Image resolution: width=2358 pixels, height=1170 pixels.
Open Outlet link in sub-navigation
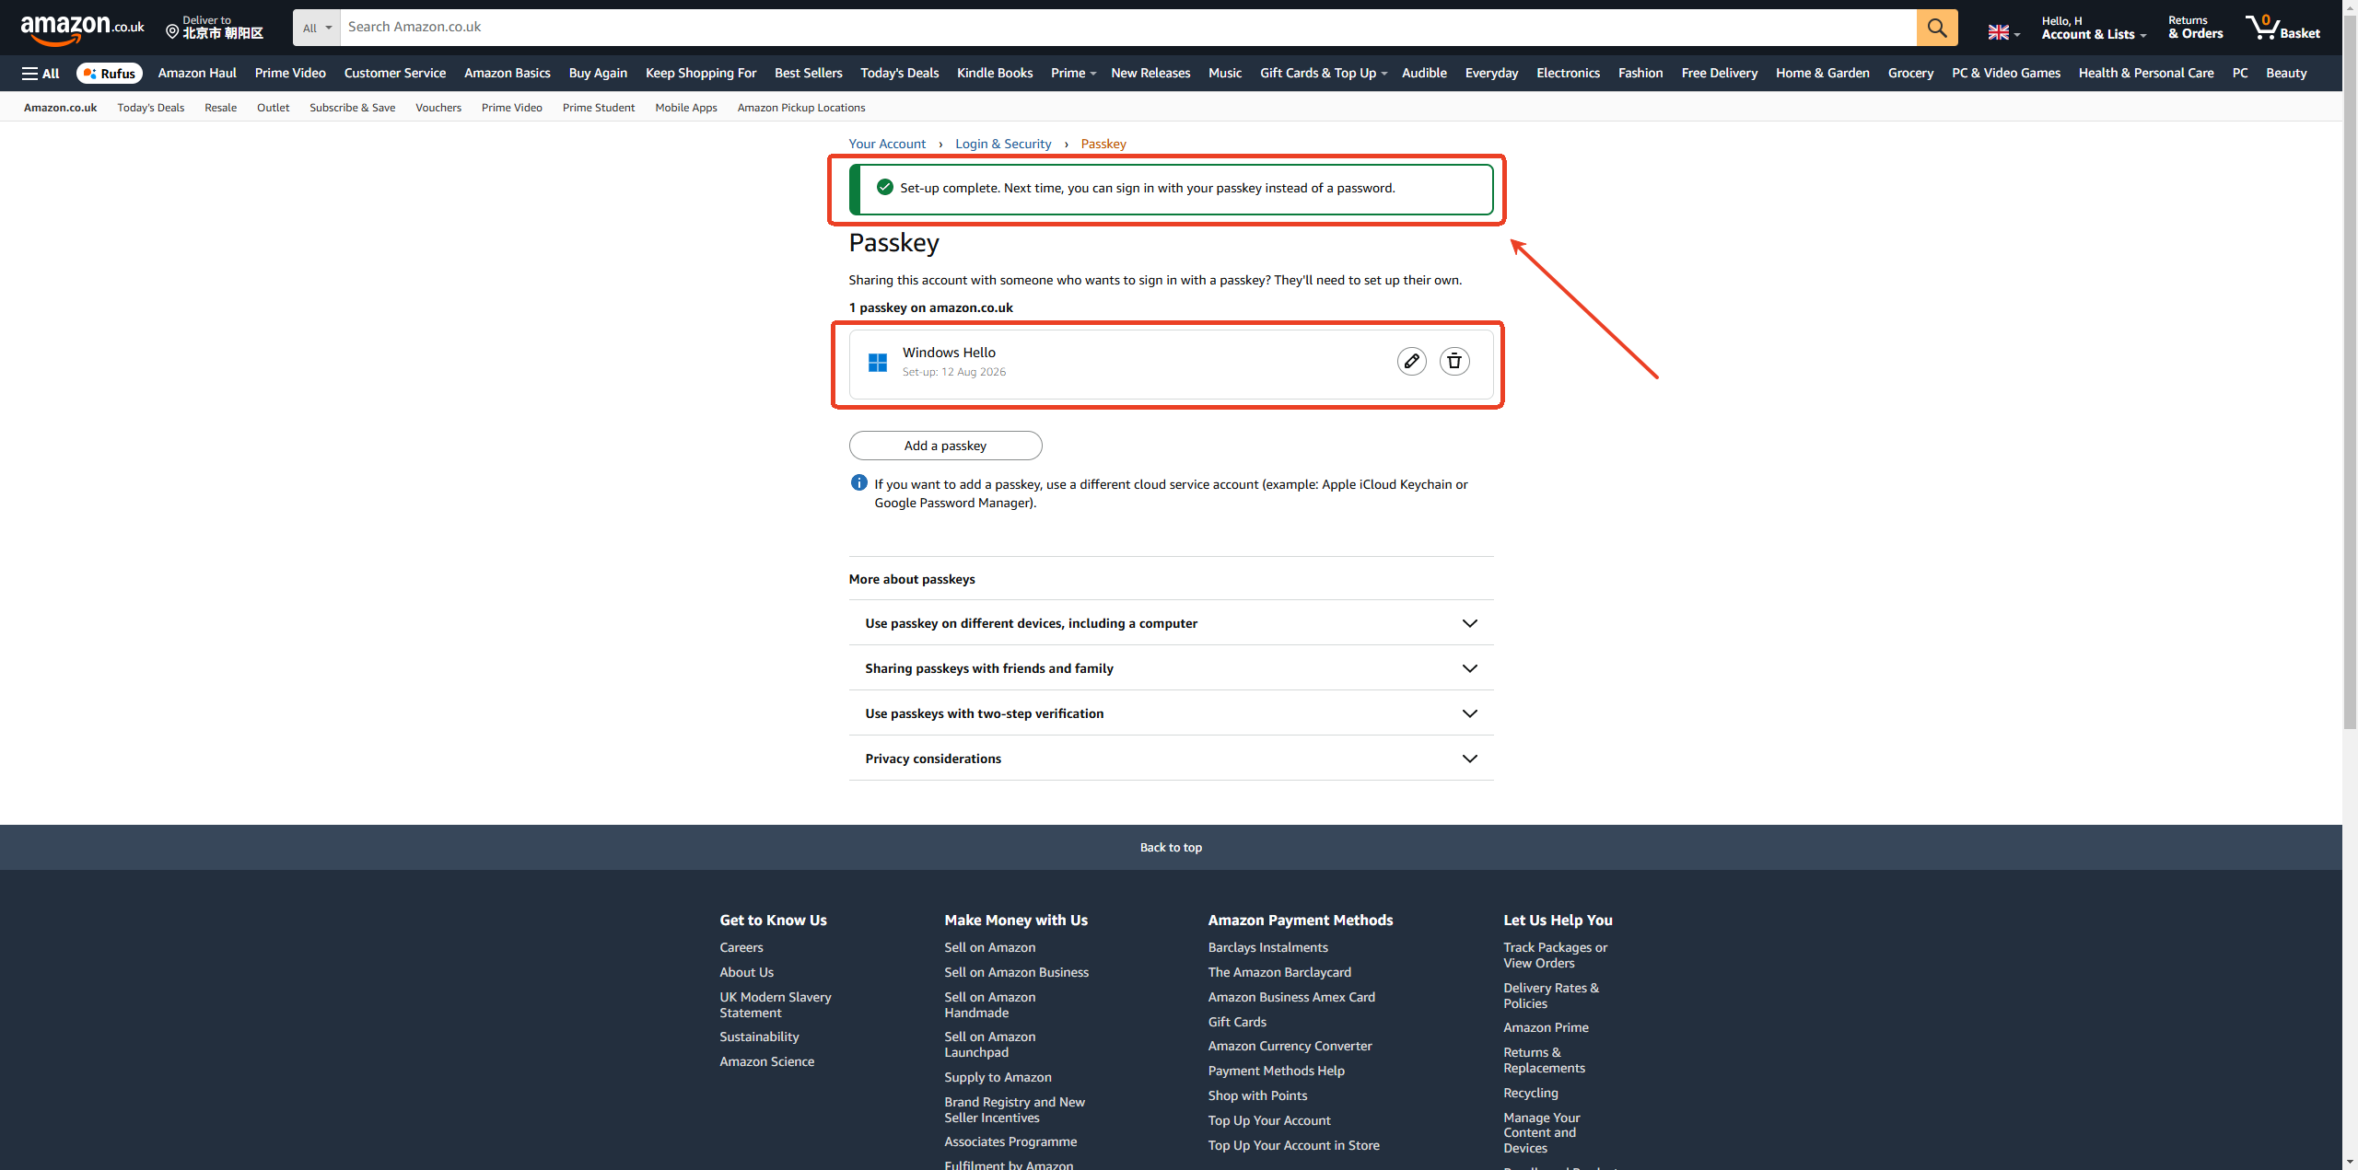click(273, 108)
